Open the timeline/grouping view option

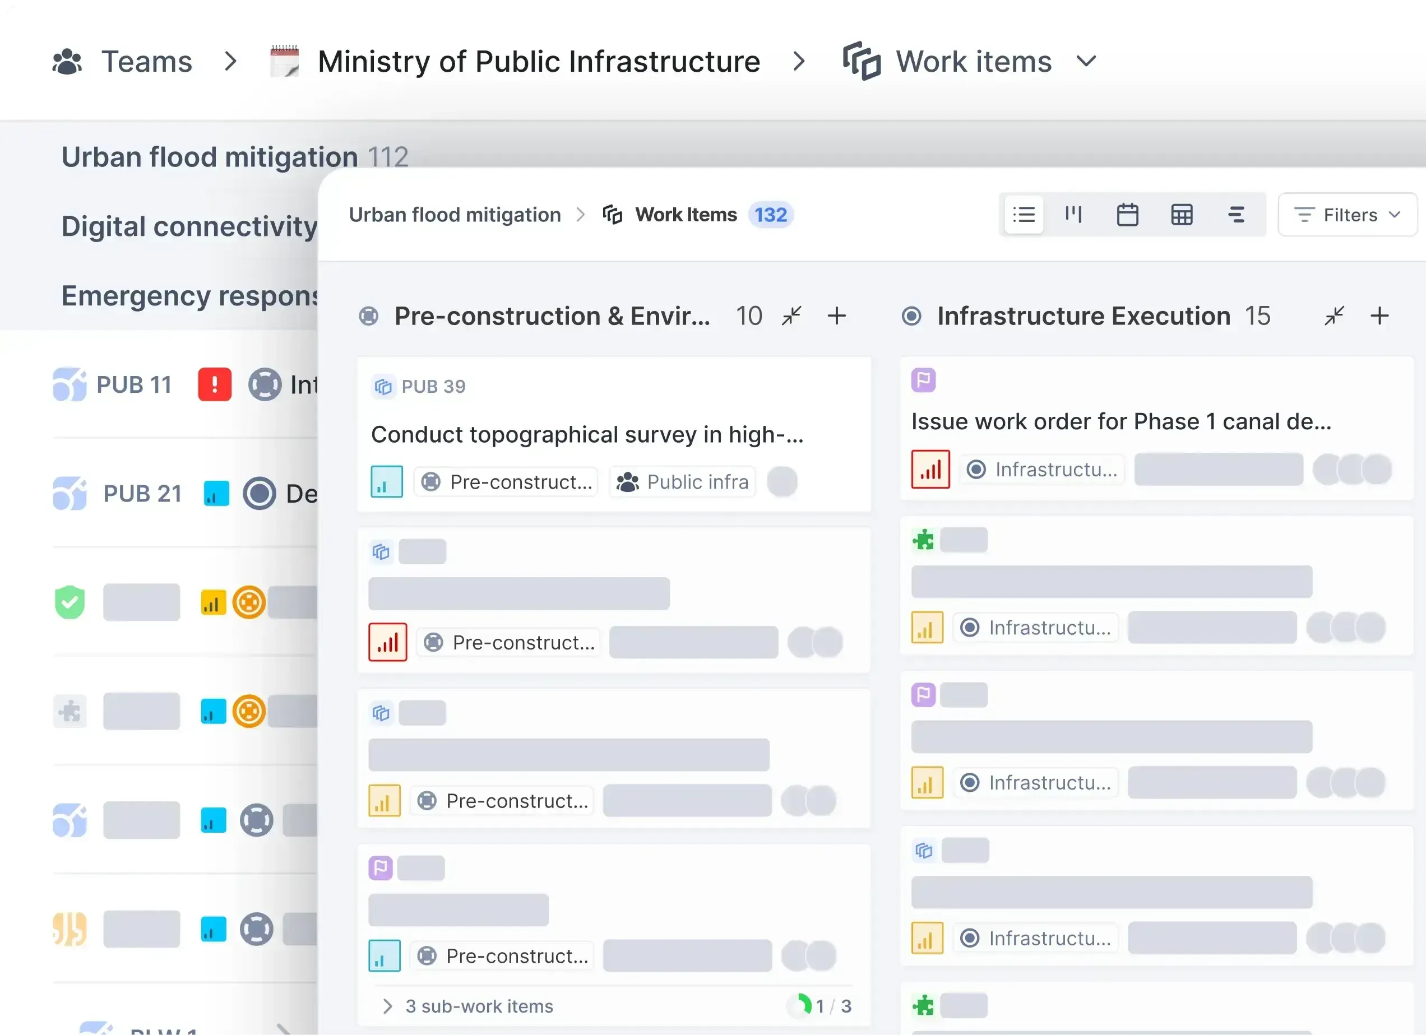(1236, 214)
